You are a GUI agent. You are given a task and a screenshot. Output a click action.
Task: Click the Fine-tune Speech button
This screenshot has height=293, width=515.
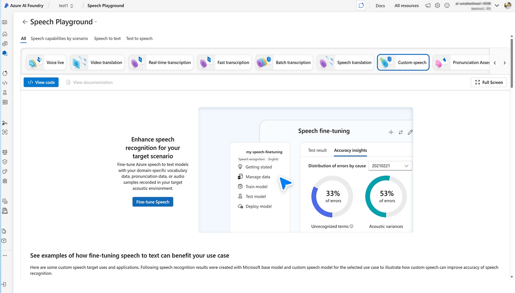pos(153,202)
